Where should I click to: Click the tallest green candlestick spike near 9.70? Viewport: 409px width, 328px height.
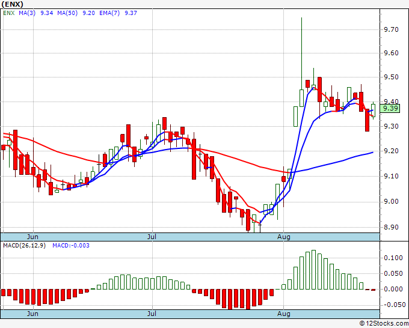(301, 62)
